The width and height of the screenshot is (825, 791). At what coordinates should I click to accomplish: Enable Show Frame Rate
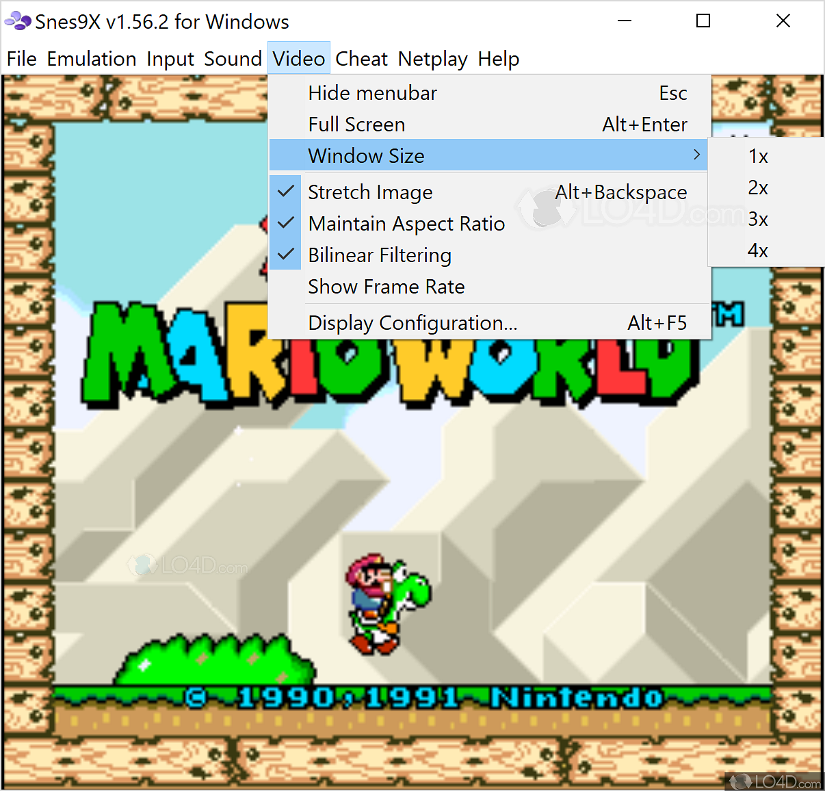[490, 287]
